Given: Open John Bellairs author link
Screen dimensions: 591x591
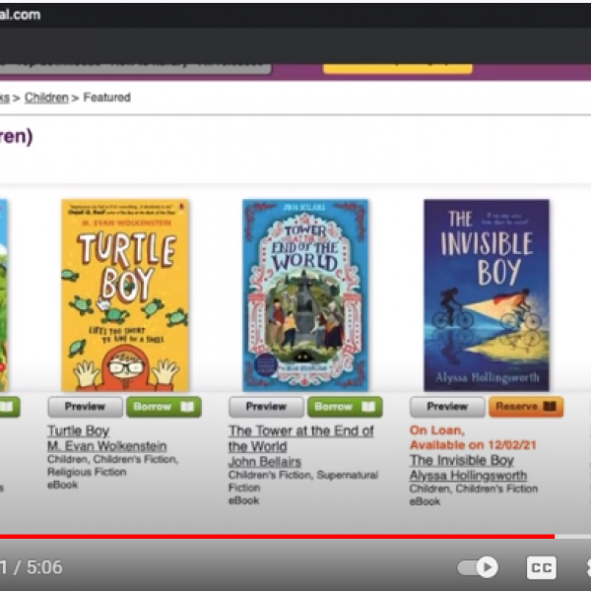Looking at the screenshot, I should [x=265, y=462].
